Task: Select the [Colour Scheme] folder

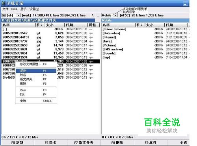Action: (145, 29)
